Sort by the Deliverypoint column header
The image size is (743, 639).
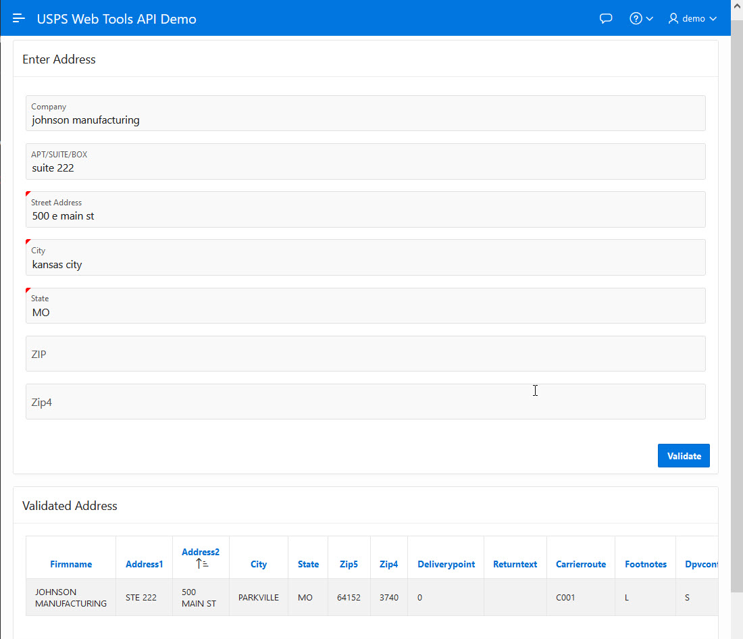pos(446,564)
